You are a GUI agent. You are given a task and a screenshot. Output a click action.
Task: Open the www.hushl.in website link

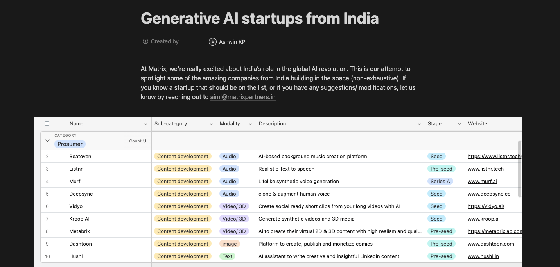(x=483, y=256)
